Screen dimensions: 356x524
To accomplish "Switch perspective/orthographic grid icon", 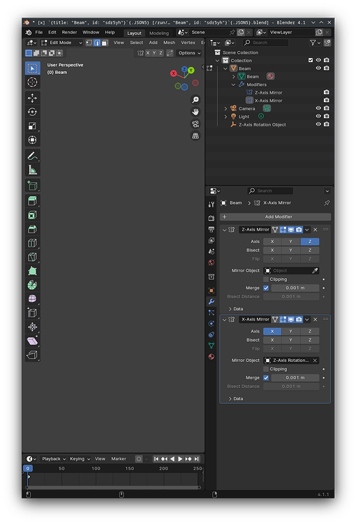I will click(x=195, y=136).
